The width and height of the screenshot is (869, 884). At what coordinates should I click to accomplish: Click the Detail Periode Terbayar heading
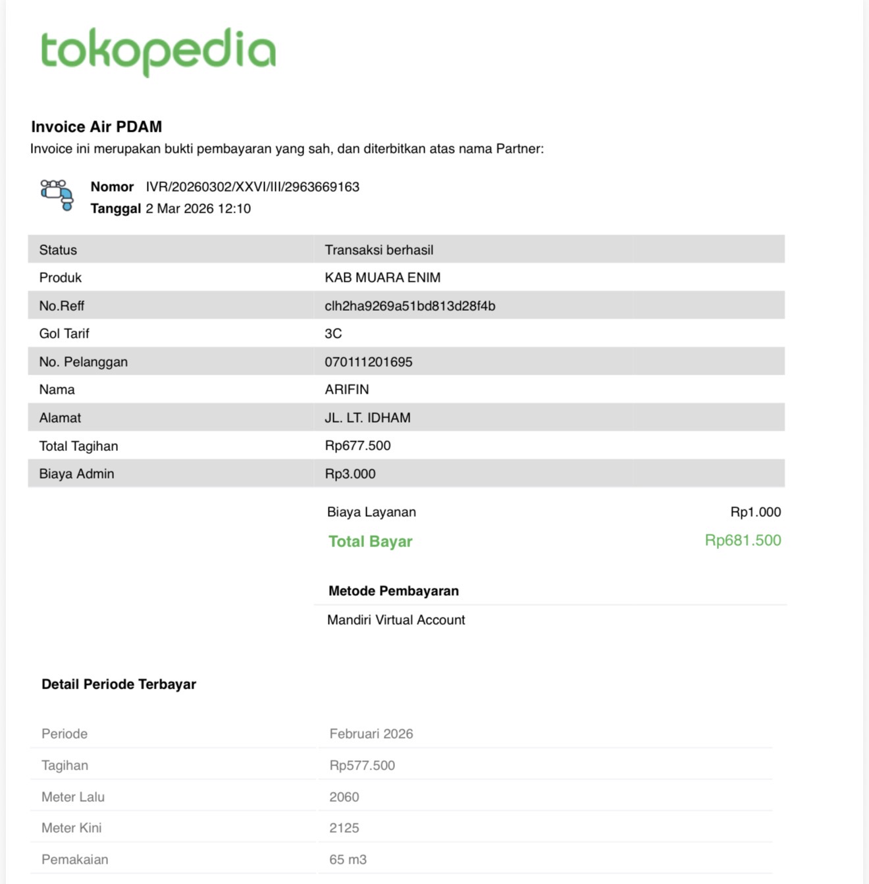click(x=118, y=685)
